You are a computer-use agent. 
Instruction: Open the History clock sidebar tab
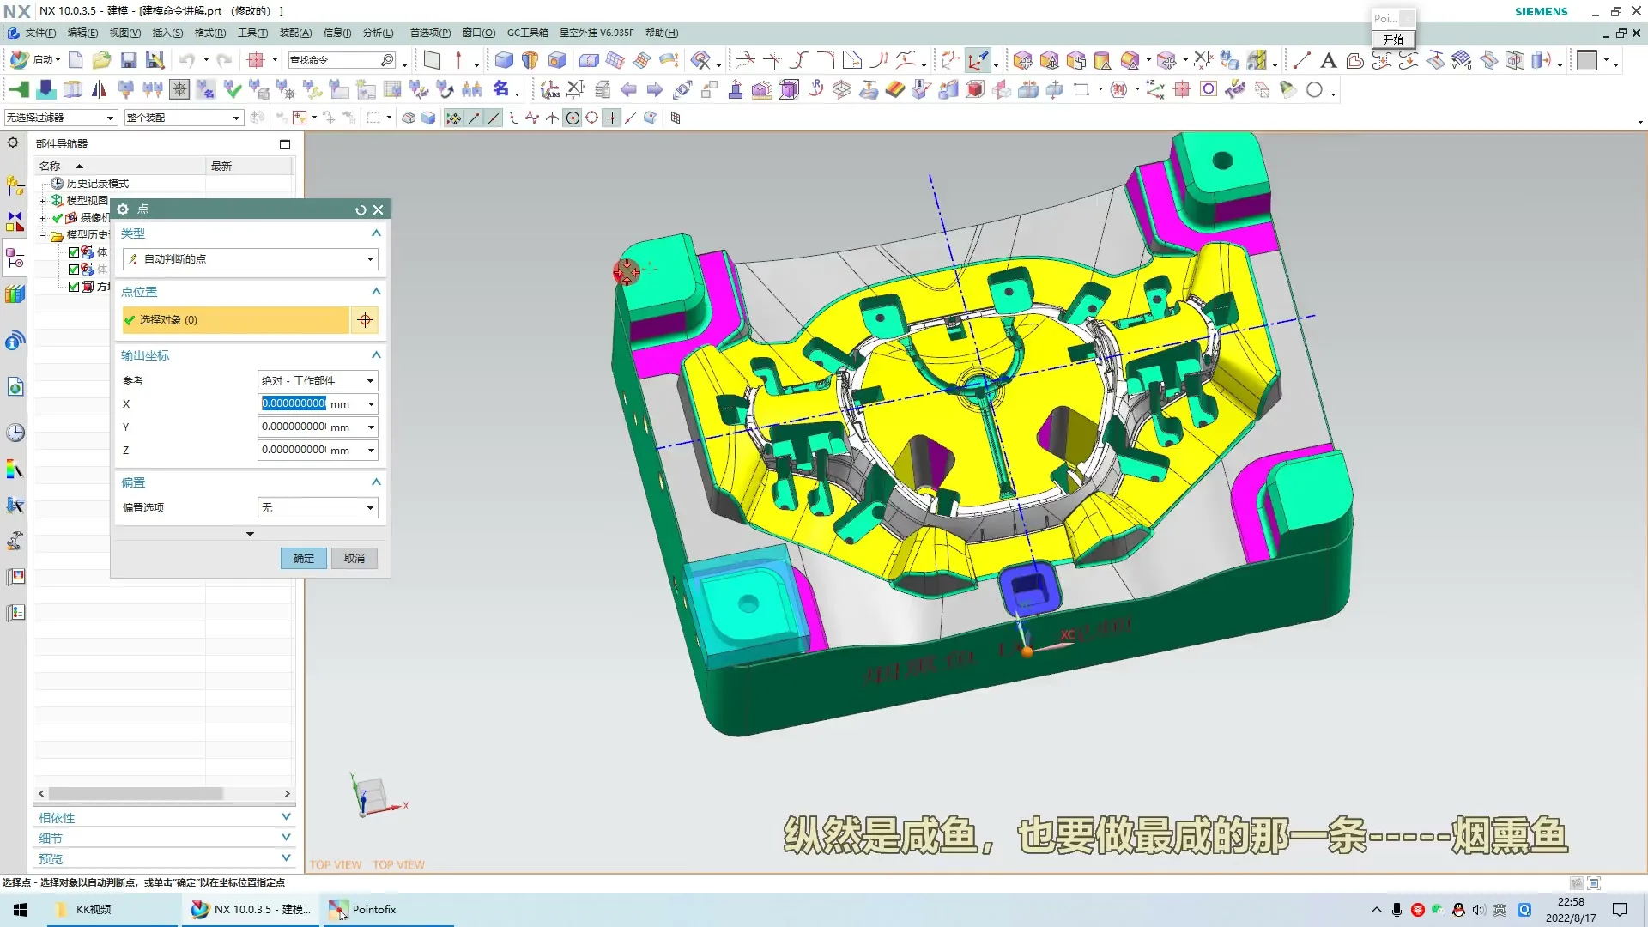coord(15,433)
